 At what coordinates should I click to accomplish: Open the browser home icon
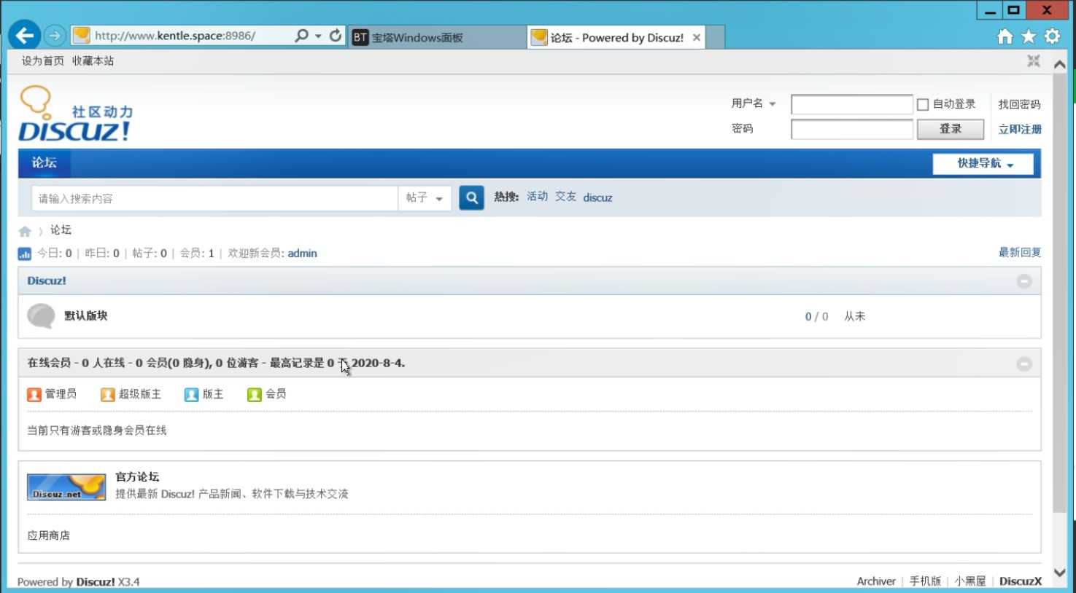(1005, 36)
